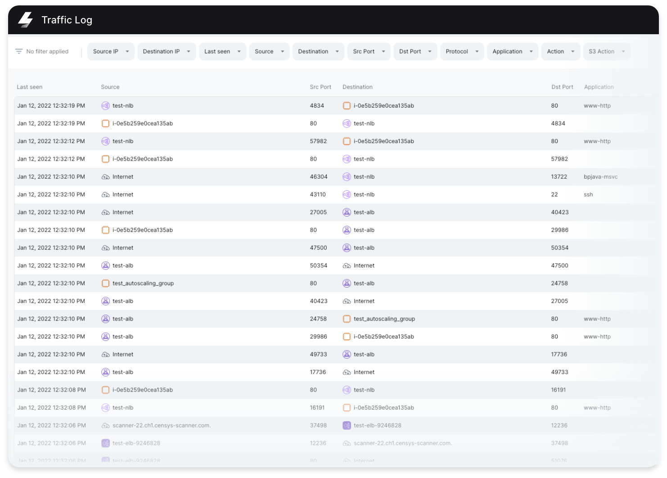Screen dimensions: 667x478
Task: Open the Destination IP filter dropdown
Action: click(x=167, y=51)
